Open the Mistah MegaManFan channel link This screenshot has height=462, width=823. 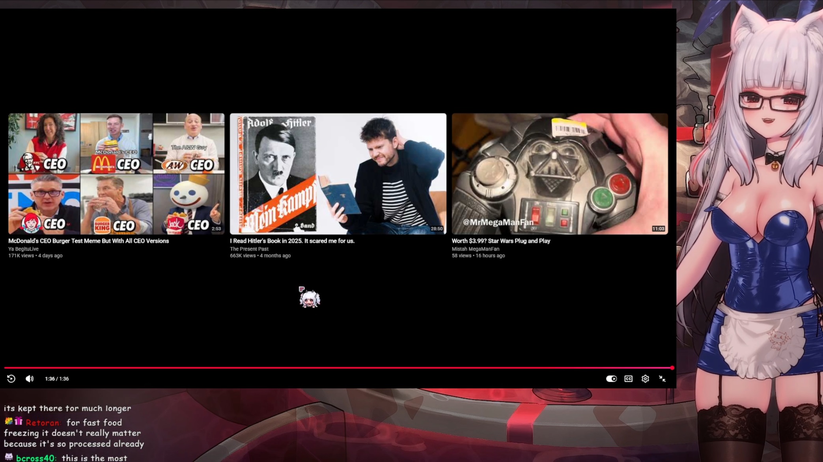[476, 249]
